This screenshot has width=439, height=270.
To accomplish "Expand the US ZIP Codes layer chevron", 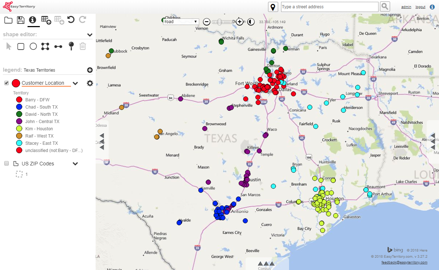I will (x=75, y=164).
